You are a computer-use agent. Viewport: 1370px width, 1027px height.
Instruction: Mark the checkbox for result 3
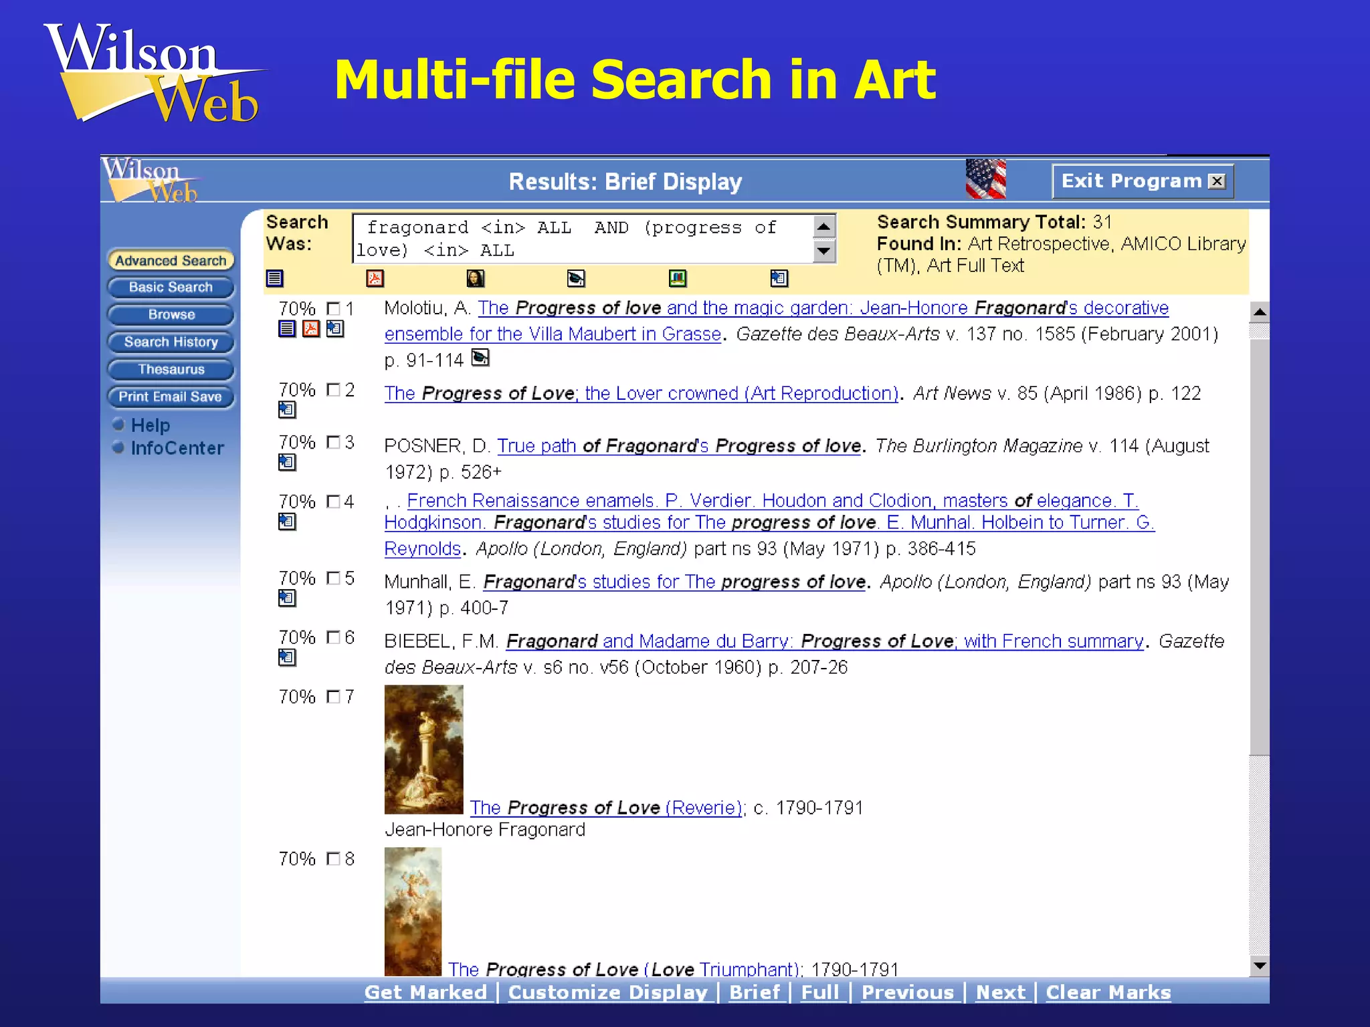tap(333, 443)
